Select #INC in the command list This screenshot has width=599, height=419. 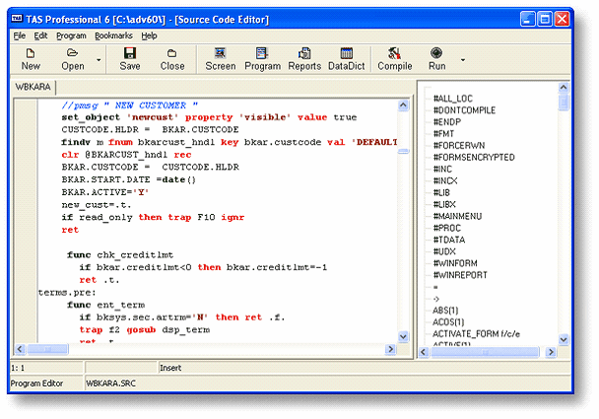pos(442,170)
